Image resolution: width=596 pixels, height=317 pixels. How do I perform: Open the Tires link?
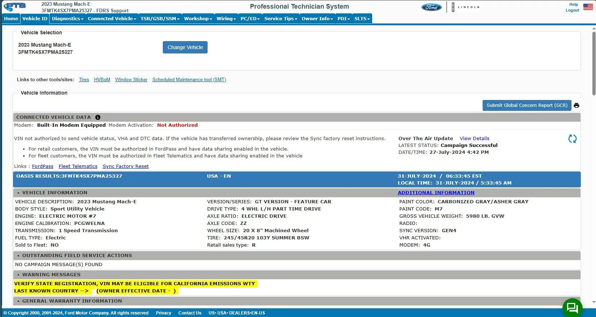(x=84, y=80)
